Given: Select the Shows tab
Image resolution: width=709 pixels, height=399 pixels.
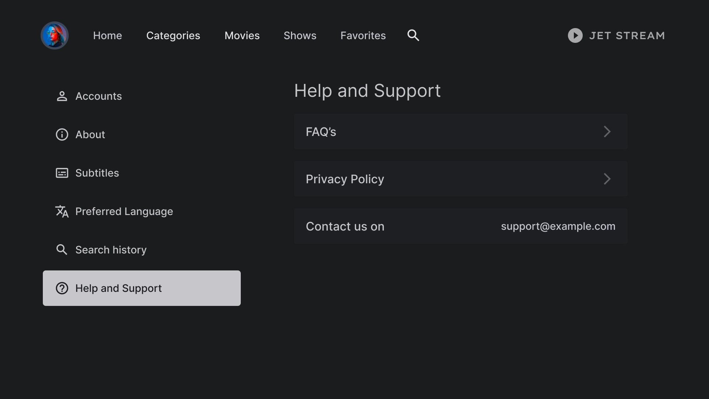Looking at the screenshot, I should pos(300,35).
